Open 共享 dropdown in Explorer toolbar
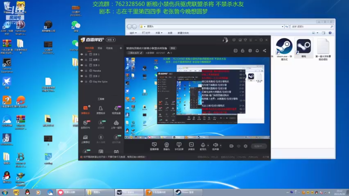Viewport: 349px width, 196px height. point(159,33)
